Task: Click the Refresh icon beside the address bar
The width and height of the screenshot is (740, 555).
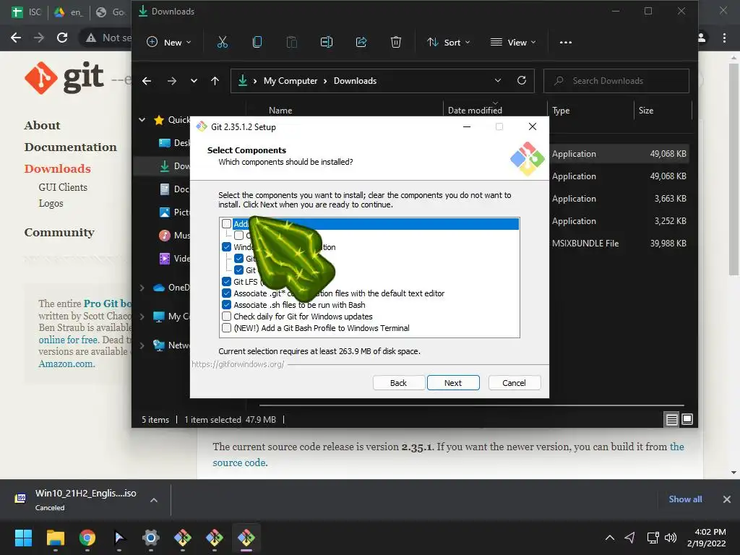Action: pos(522,80)
